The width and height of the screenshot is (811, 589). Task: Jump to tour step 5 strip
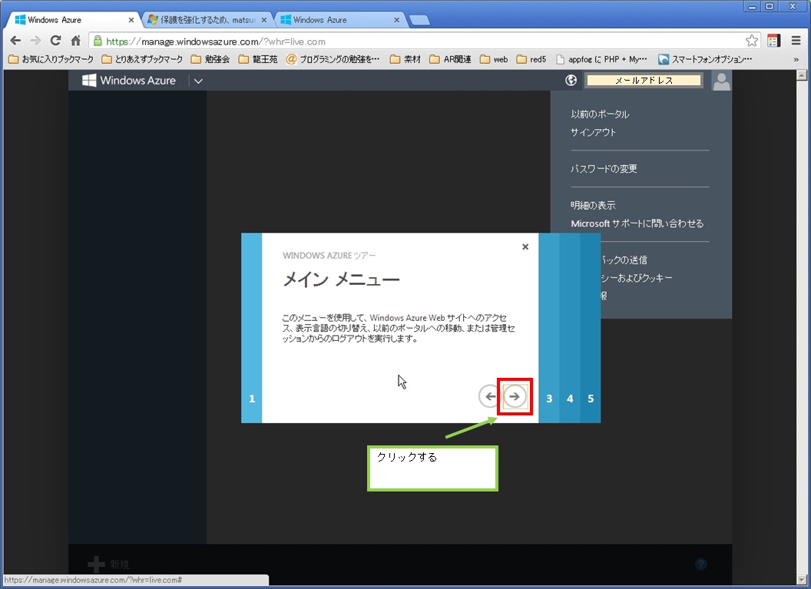click(x=590, y=328)
